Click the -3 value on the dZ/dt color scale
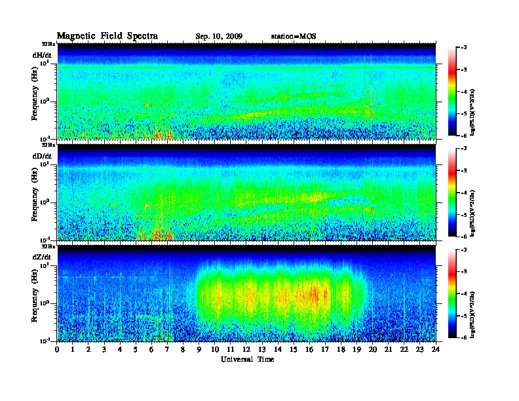Image resolution: width=519 pixels, height=401 pixels. pyautogui.click(x=464, y=272)
